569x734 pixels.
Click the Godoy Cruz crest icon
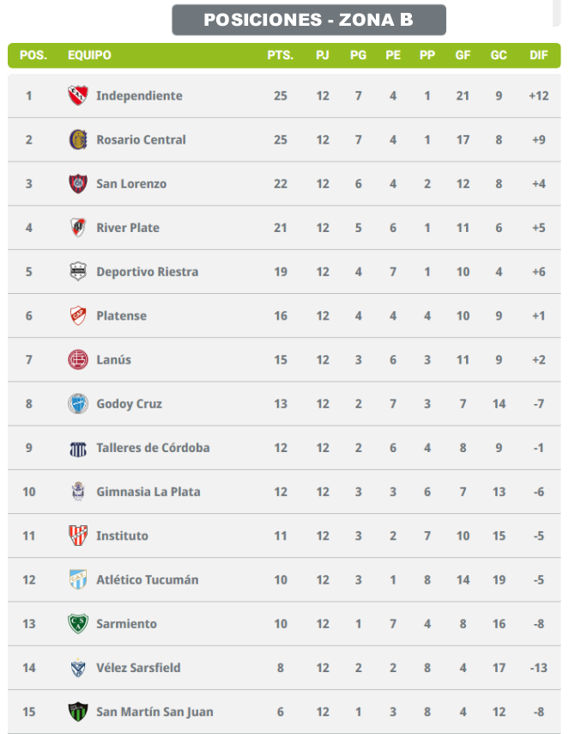[x=78, y=403]
